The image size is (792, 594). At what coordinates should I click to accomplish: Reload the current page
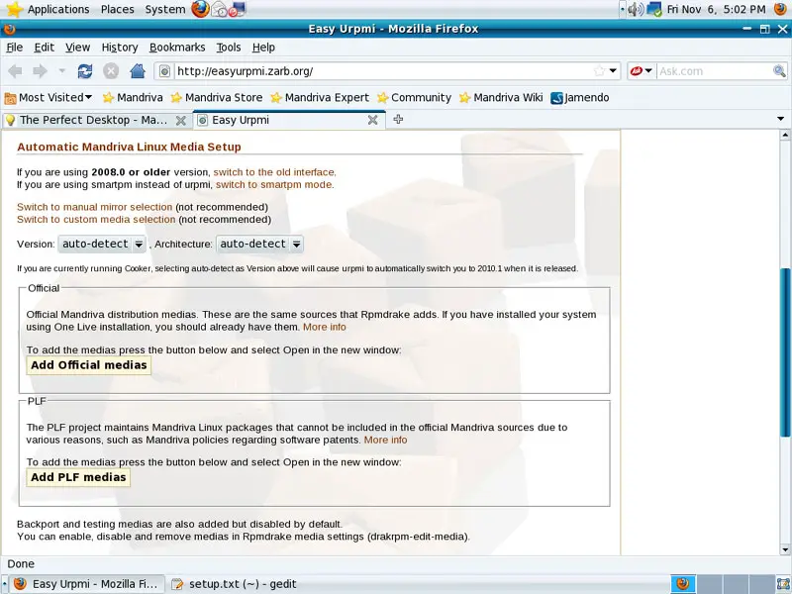(85, 71)
